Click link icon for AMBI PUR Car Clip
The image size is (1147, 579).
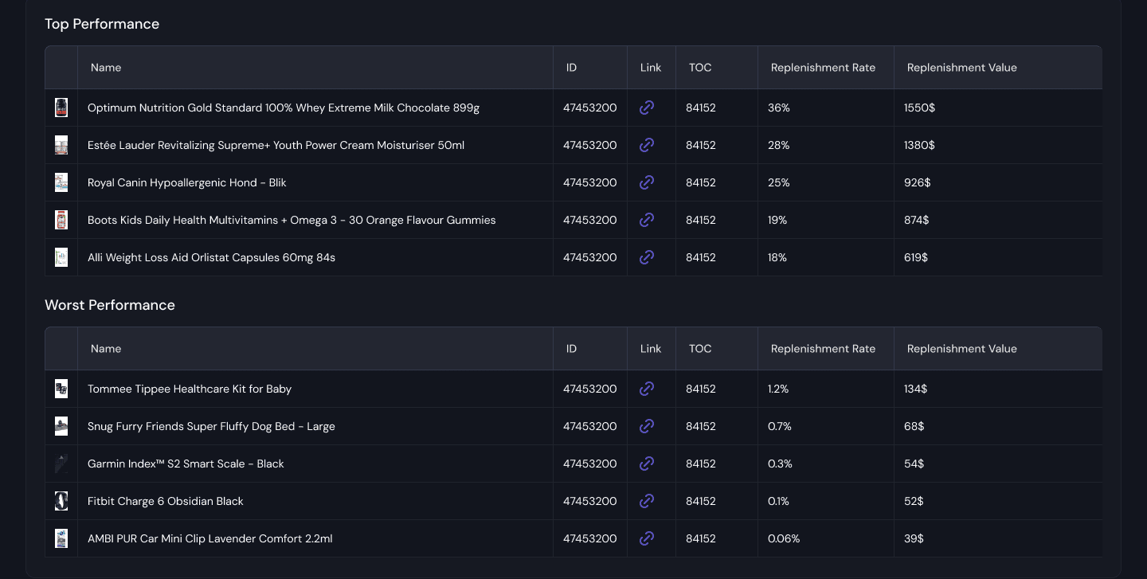pyautogui.click(x=647, y=538)
